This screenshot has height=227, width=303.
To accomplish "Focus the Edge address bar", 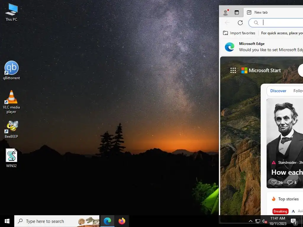I will (x=276, y=22).
